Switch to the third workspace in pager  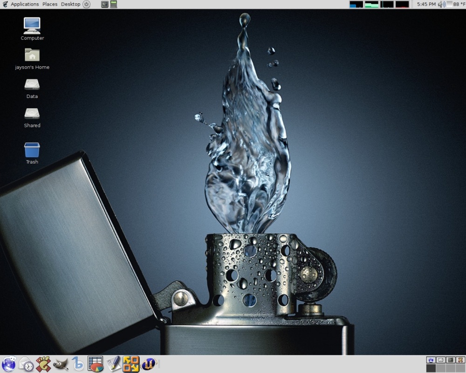(451, 368)
